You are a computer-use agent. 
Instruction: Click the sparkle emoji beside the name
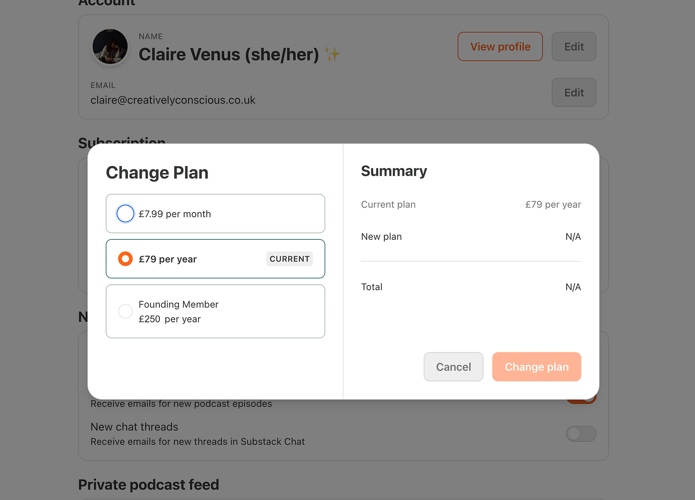(x=332, y=54)
